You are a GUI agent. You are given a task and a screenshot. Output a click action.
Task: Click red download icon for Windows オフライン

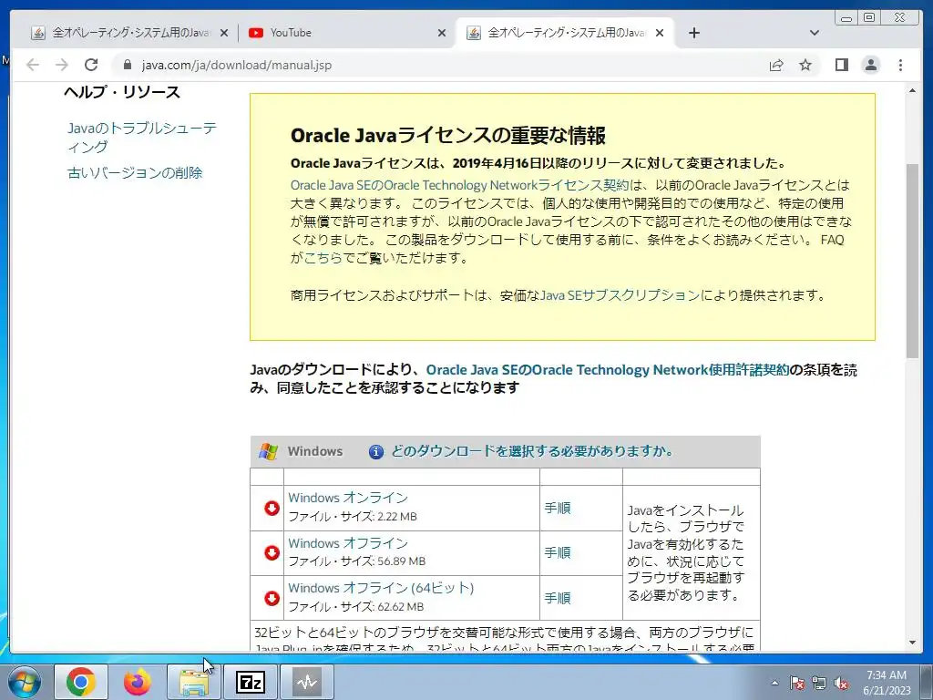coord(272,553)
